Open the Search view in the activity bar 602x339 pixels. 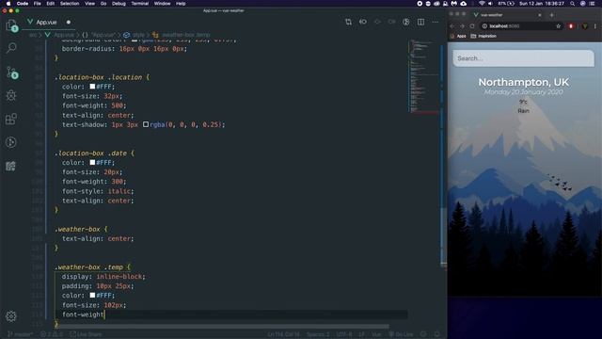click(x=11, y=48)
